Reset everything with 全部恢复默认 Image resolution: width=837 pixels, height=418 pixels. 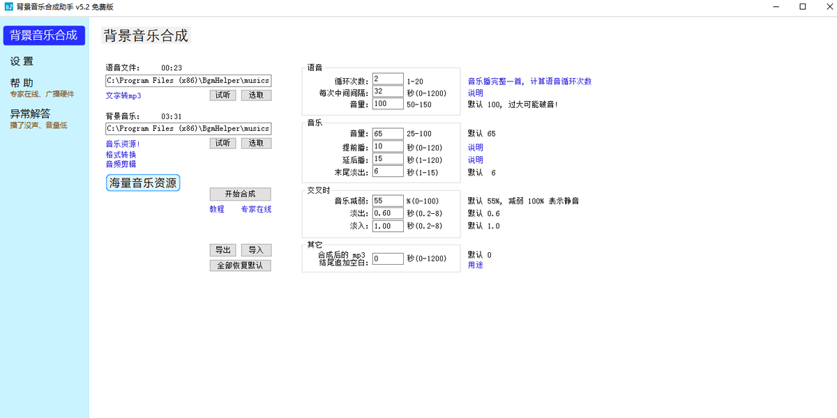(x=240, y=265)
